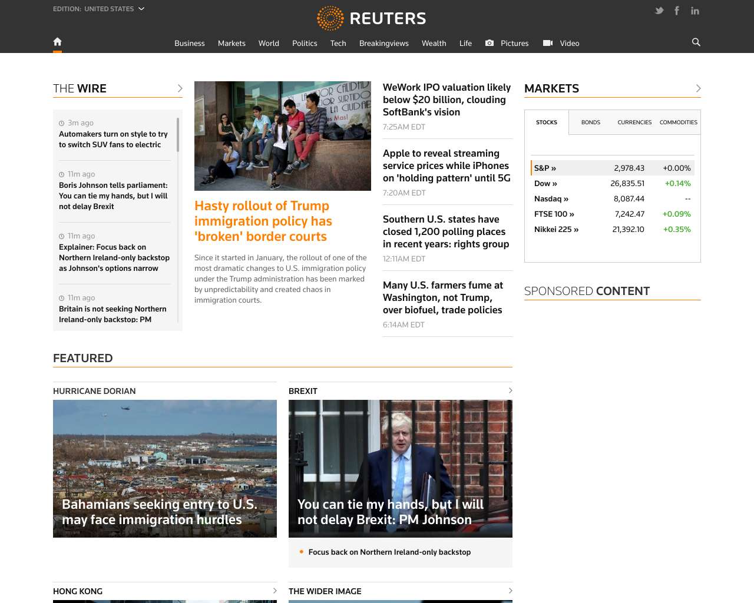
Task: Go to the home icon
Action: [57, 42]
